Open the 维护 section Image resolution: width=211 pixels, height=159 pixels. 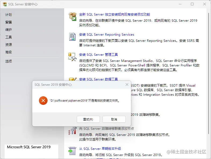click(9, 29)
